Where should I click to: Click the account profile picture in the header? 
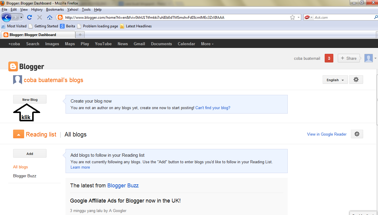click(368, 58)
